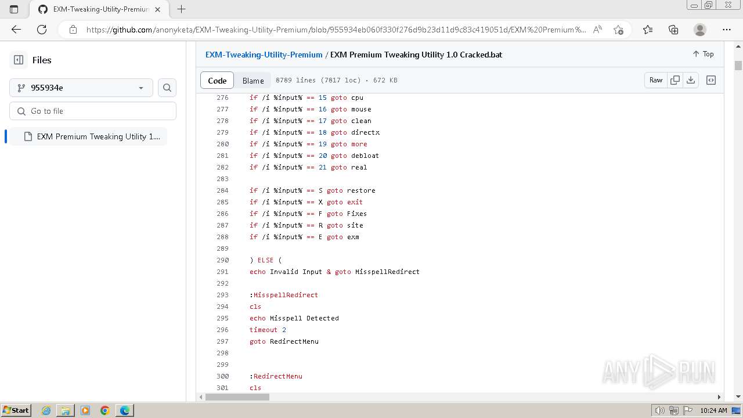Open Read aloud in address bar
Viewport: 743px width, 418px height.
(597, 30)
